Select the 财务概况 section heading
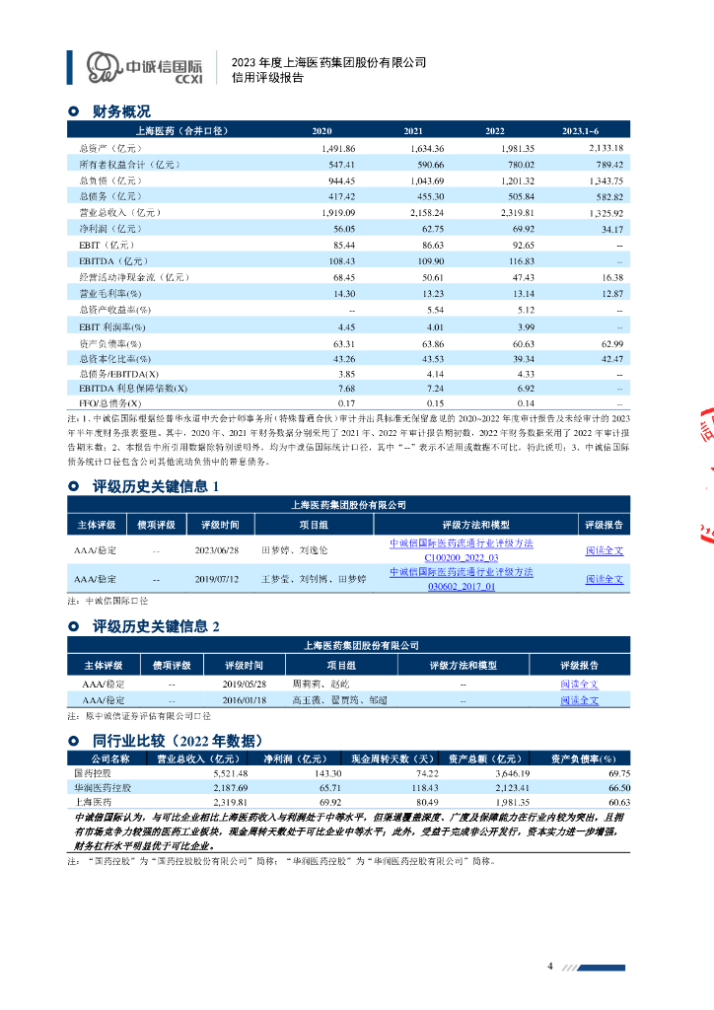714x1010 pixels. coord(121,111)
